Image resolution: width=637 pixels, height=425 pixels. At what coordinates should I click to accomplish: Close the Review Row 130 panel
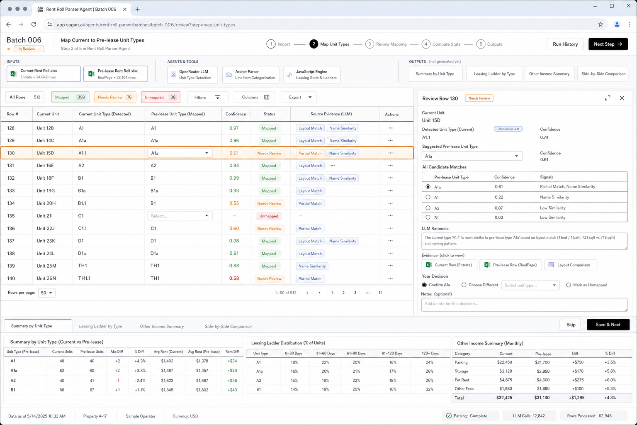pyautogui.click(x=622, y=98)
